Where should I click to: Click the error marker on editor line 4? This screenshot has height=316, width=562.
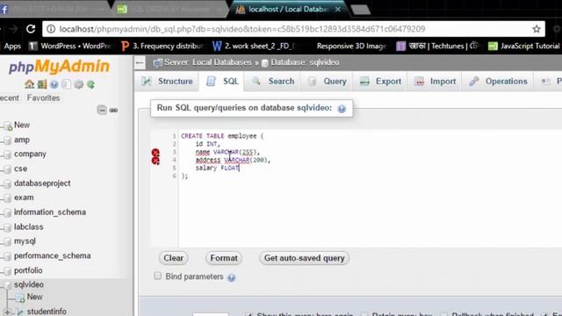(155, 160)
